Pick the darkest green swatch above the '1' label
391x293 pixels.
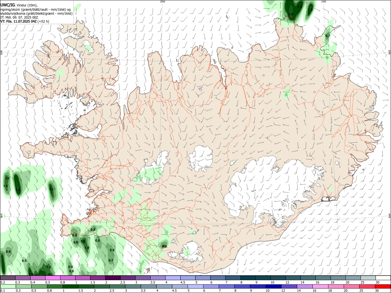(x=71, y=286)
